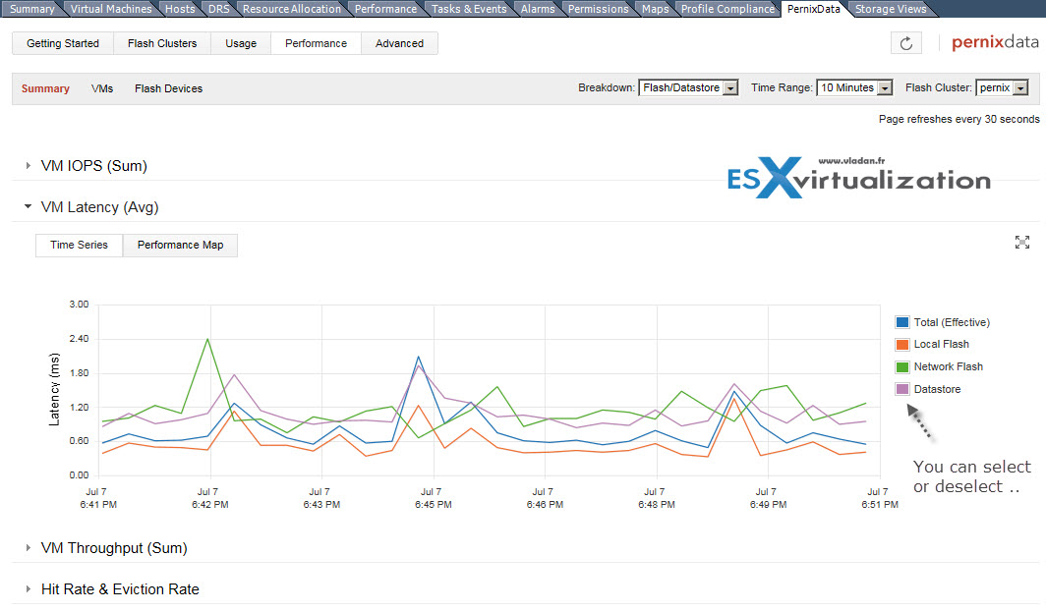Image resolution: width=1046 pixels, height=612 pixels.
Task: Toggle Total (Effective) series in legend
Action: coord(942,322)
